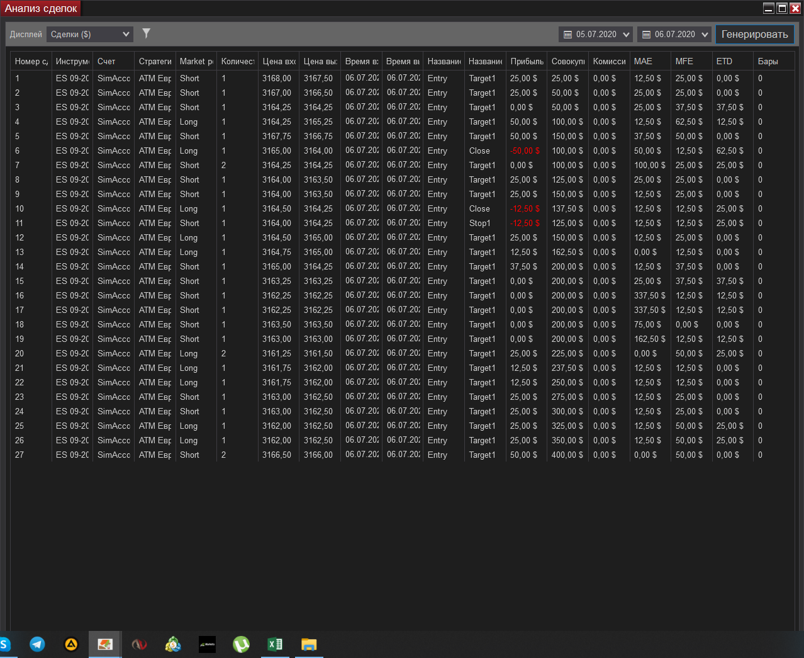Sort by the Комисси column header
This screenshot has height=658, width=804.
(x=609, y=61)
